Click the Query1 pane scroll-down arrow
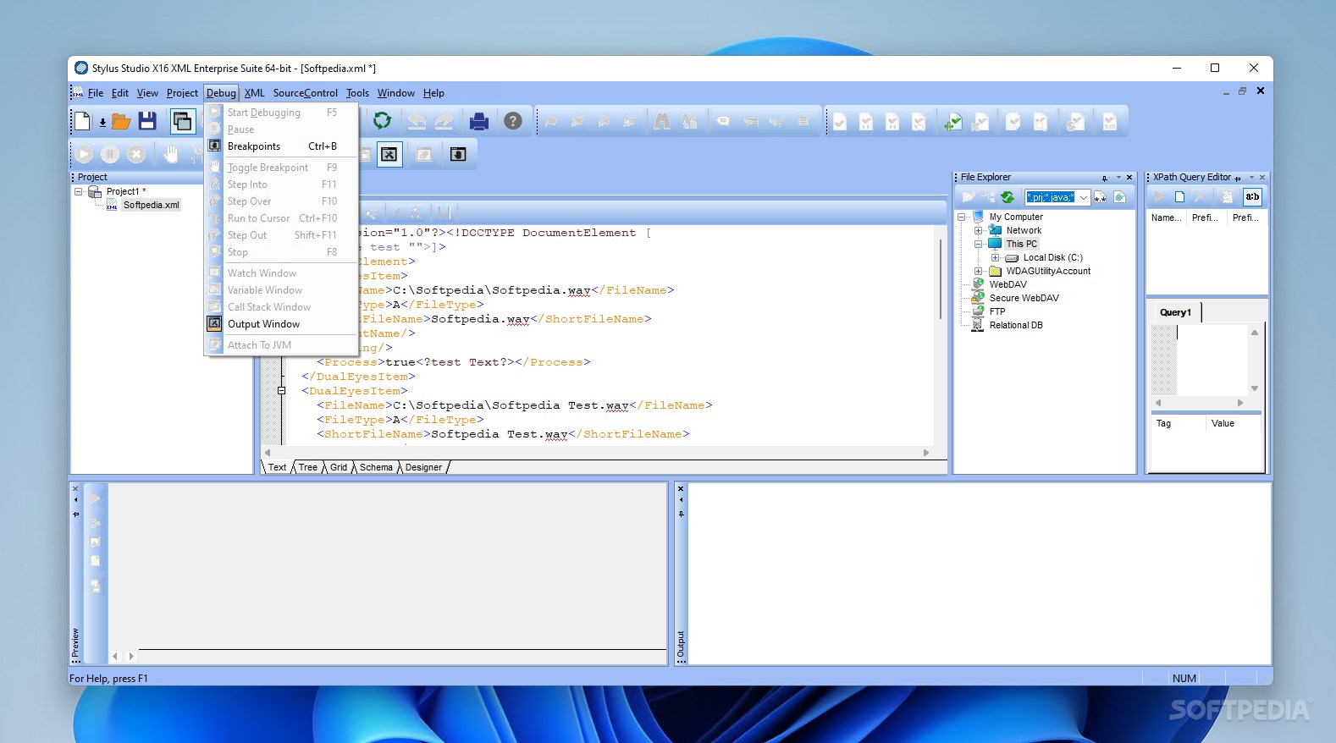 (x=1255, y=388)
